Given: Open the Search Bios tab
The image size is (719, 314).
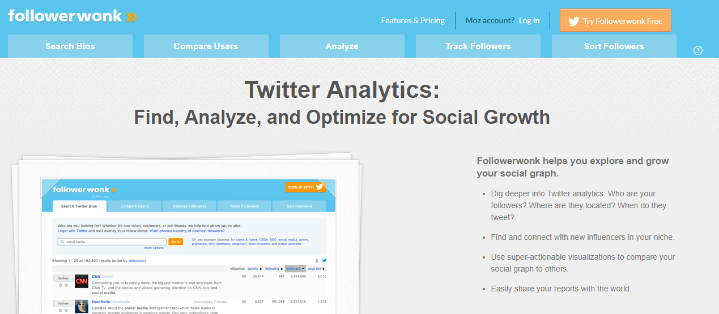Looking at the screenshot, I should point(70,46).
